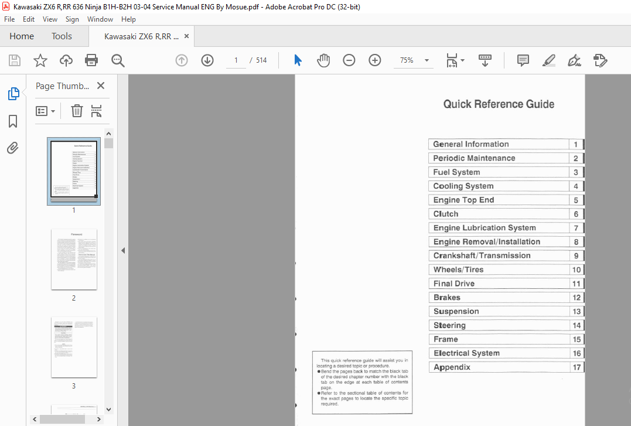Screen dimensions: 631x426
Task: Click the Electrical System chapter entry
Action: click(x=506, y=353)
